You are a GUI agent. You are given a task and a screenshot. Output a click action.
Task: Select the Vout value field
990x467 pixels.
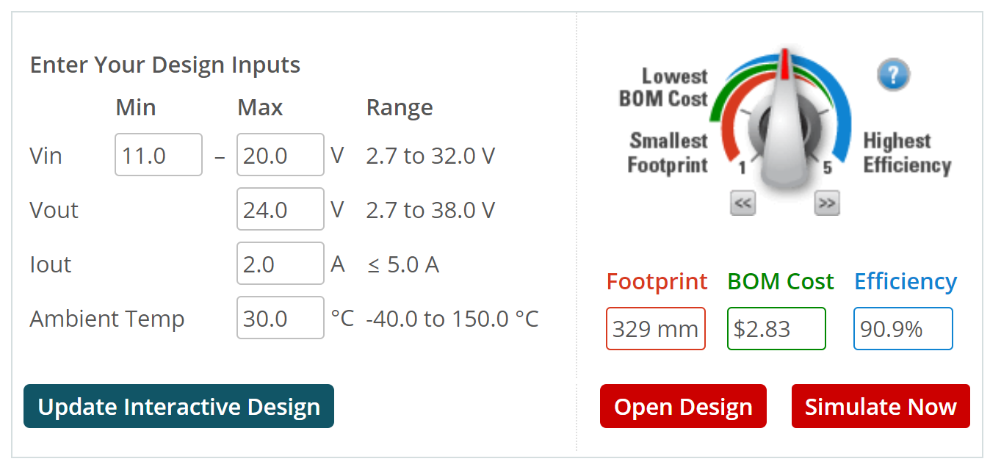pos(281,209)
